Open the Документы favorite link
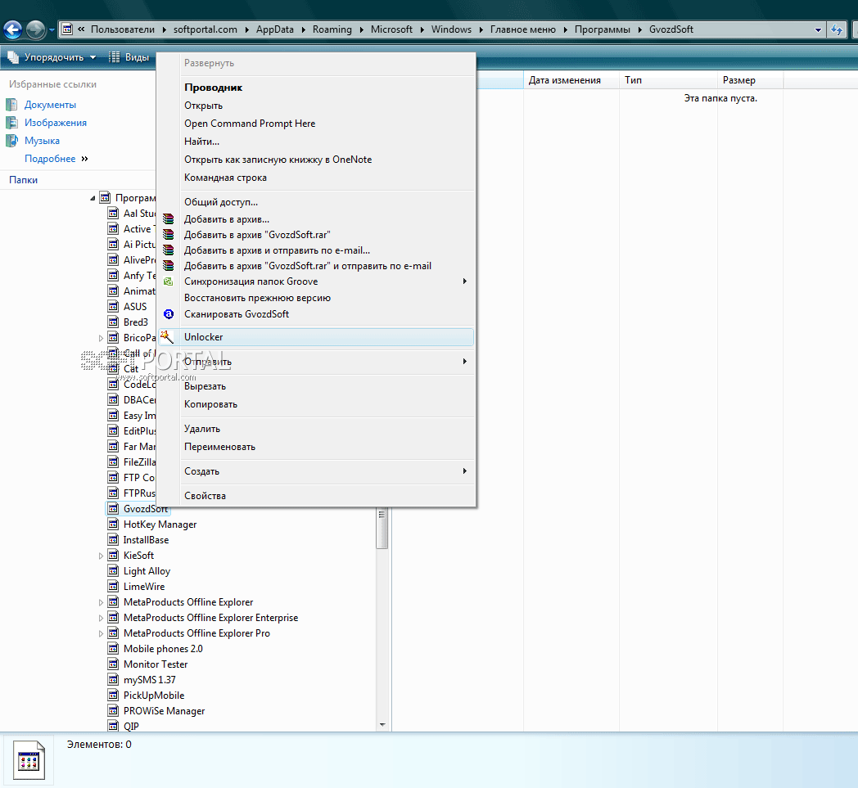This screenshot has width=858, height=788. click(50, 105)
